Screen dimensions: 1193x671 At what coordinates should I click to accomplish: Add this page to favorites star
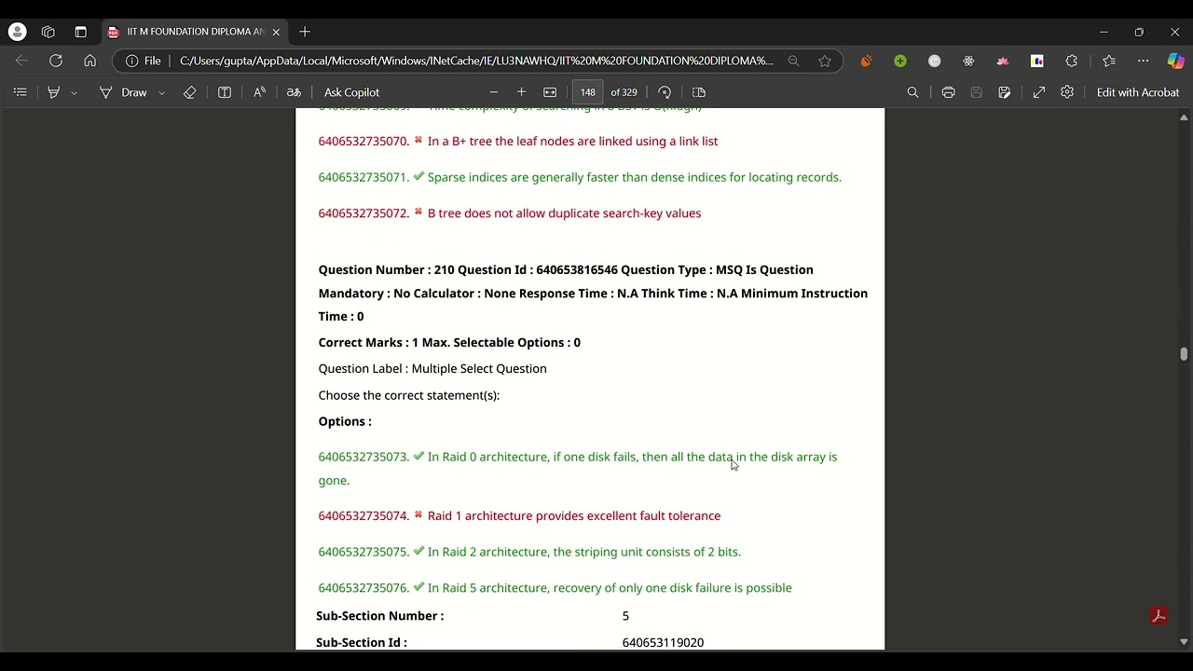tap(825, 61)
